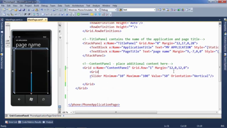Collapse the StackPanel TitlePanel code region
Screen dimensions: 227x128
click(x=67, y=43)
